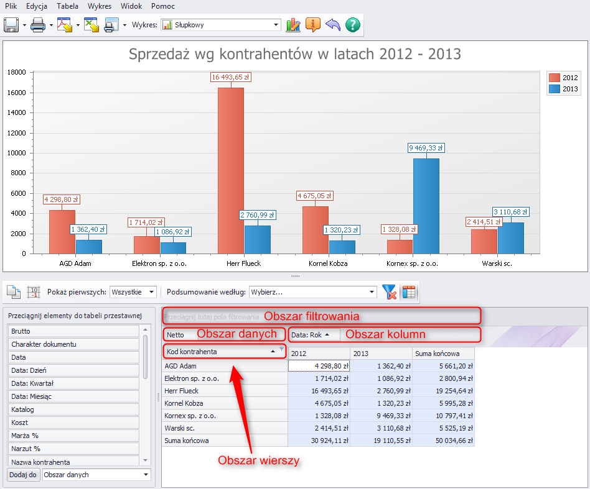Click the Herr Flueck 2012 chart bar
Viewport: 590px width, 489px height.
pyautogui.click(x=231, y=171)
